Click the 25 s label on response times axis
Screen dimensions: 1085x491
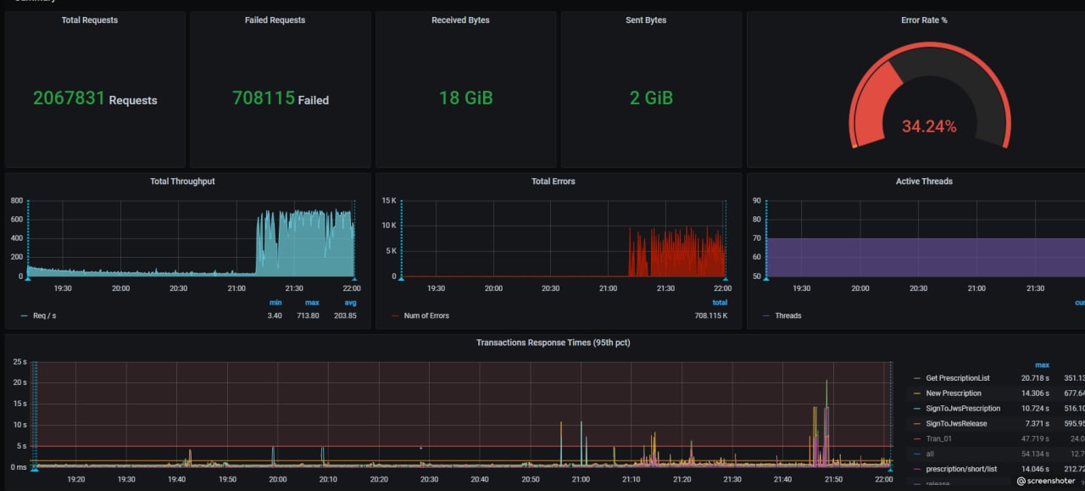tap(19, 362)
